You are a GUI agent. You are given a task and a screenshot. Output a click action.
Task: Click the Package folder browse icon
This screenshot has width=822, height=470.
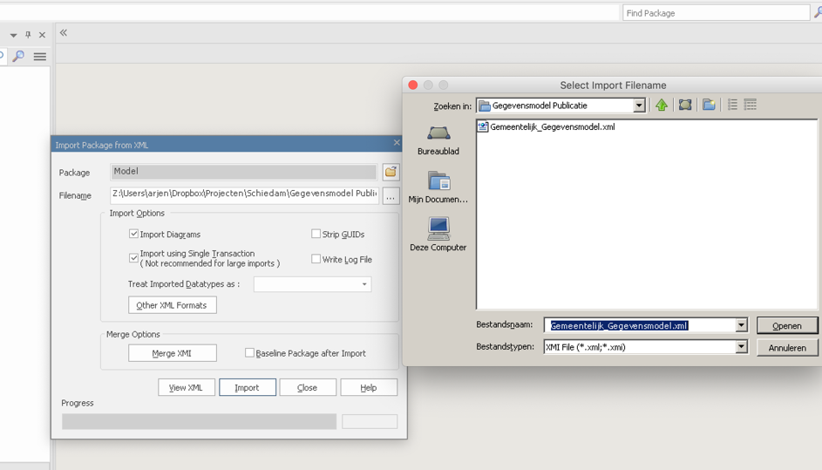(391, 172)
